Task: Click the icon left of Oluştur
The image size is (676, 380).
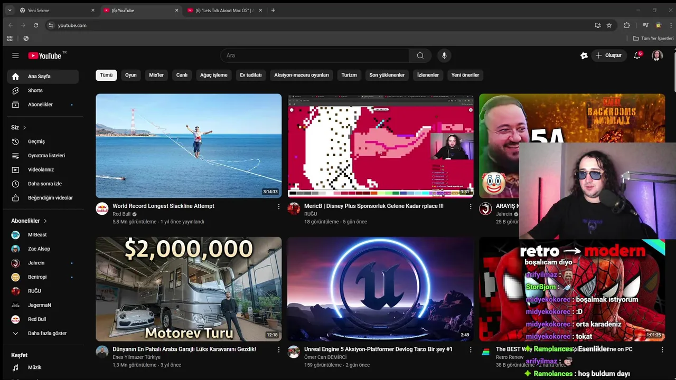Action: (584, 55)
